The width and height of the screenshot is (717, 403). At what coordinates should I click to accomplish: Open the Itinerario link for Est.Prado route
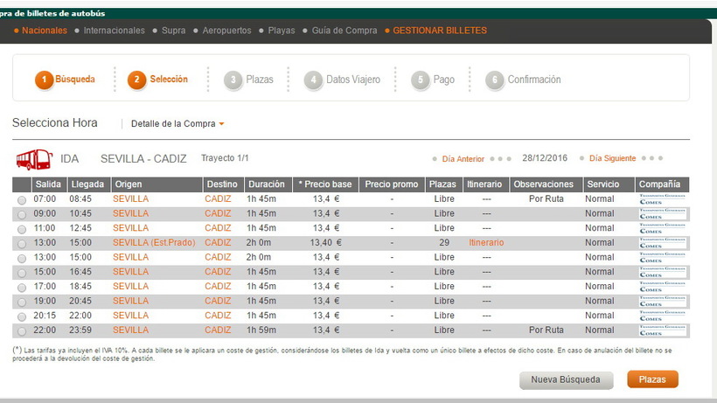pyautogui.click(x=486, y=242)
